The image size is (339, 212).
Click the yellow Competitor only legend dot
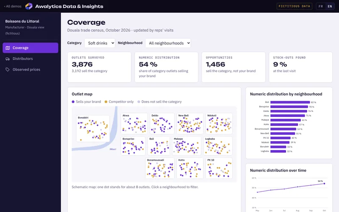(106, 102)
